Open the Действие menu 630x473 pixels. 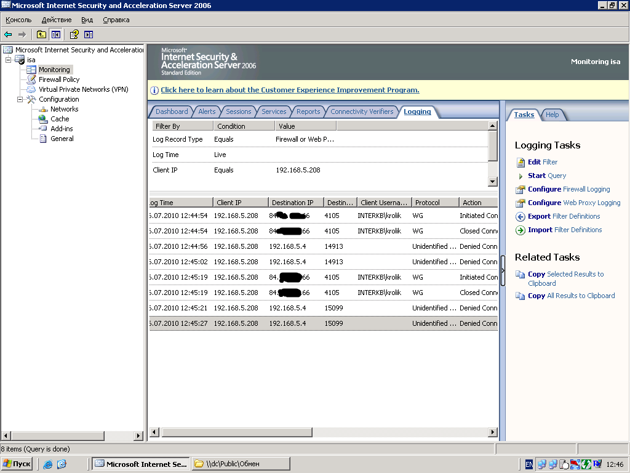point(57,20)
